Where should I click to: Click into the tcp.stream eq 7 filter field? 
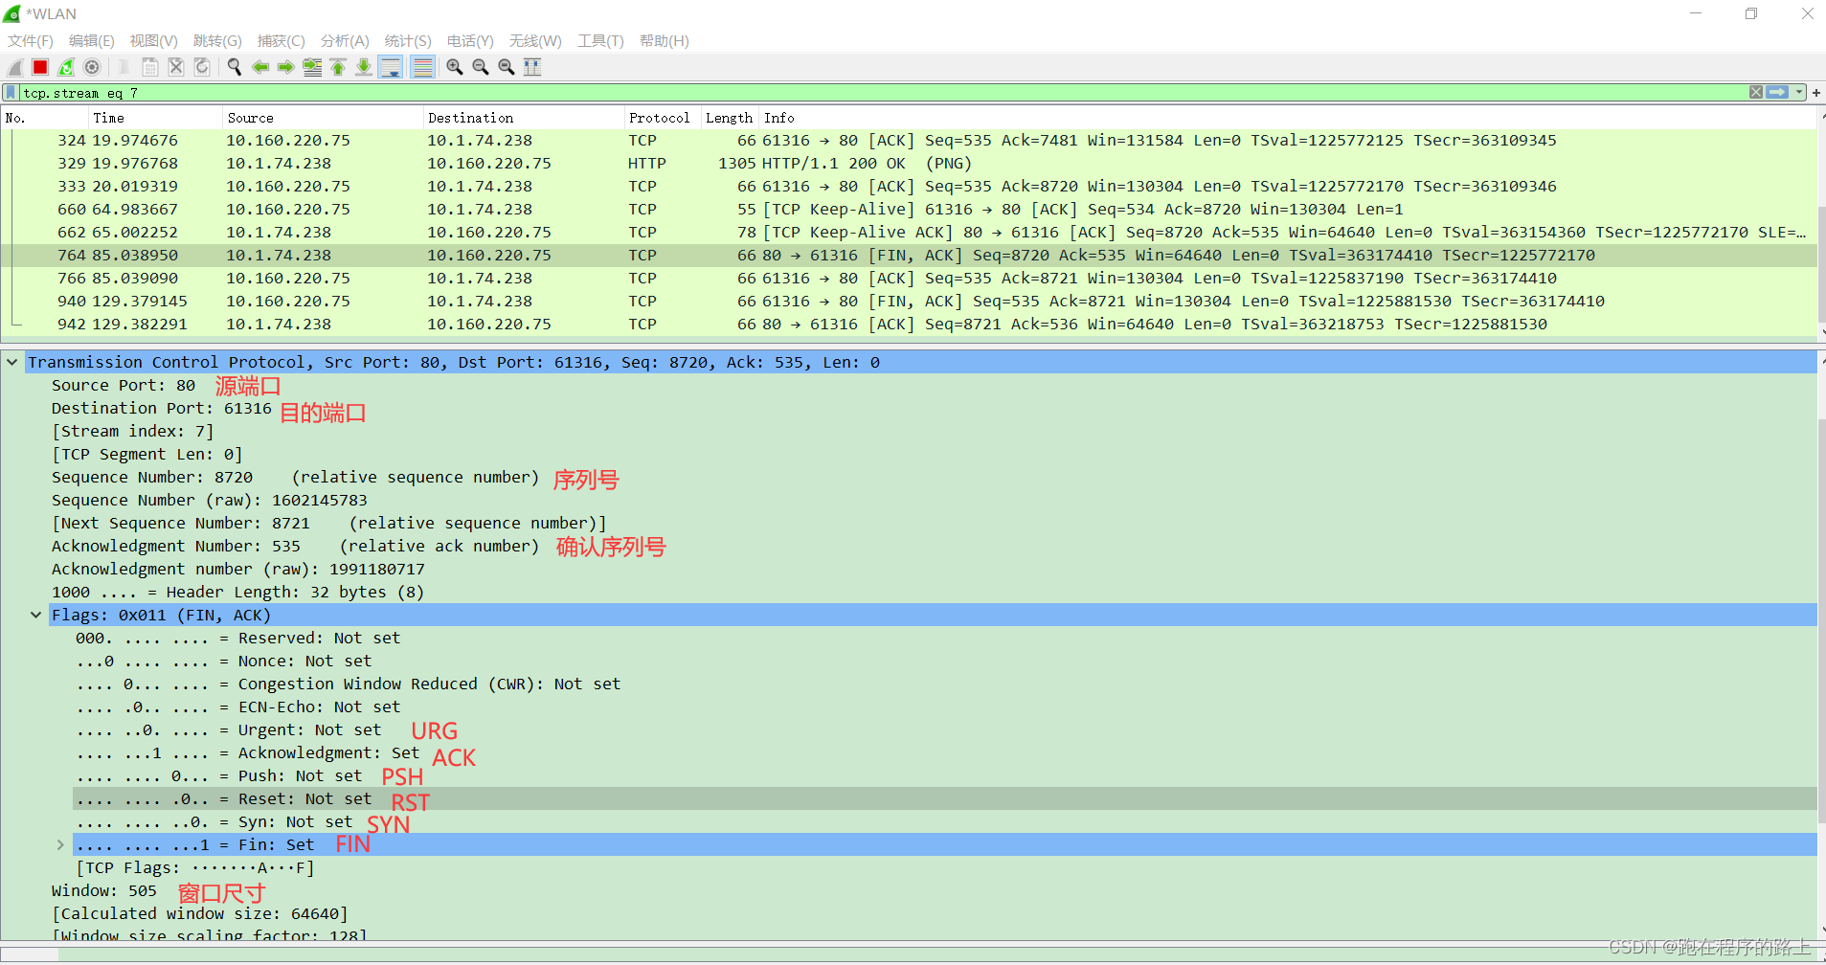pos(881,93)
